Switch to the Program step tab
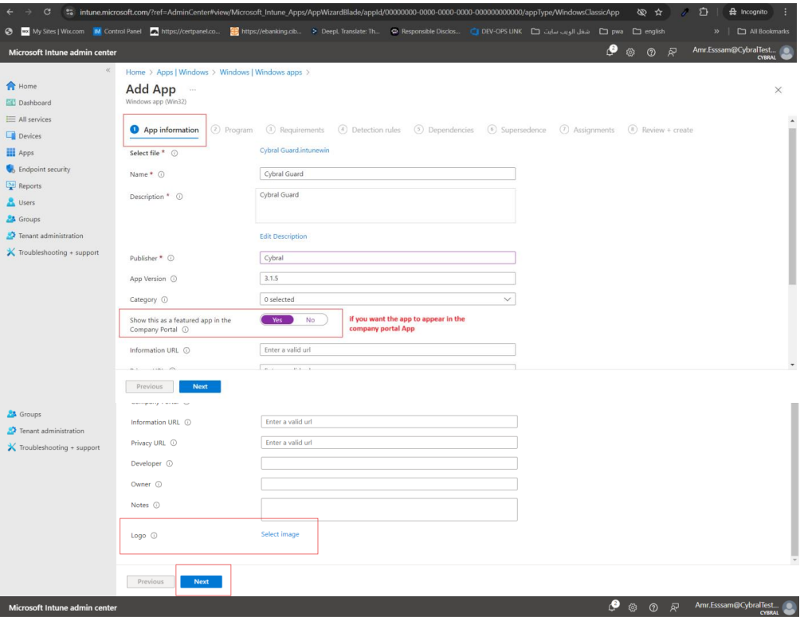Viewport: 804px width, 617px height. pyautogui.click(x=232, y=130)
